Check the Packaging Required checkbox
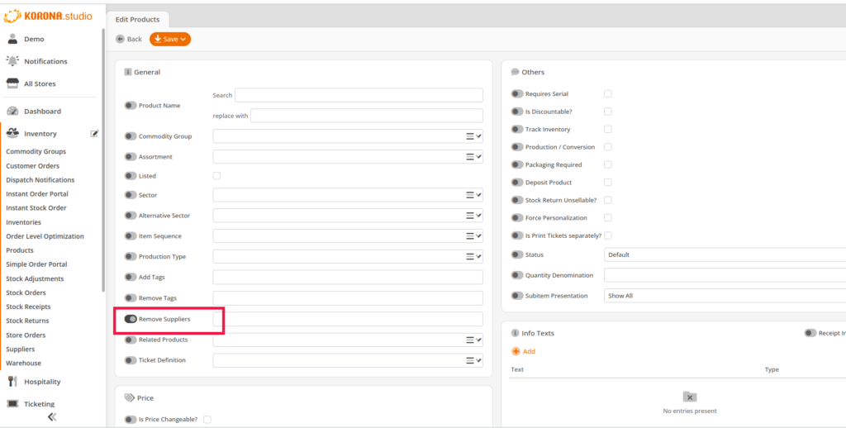Screen dimensions: 846x428 pos(608,164)
